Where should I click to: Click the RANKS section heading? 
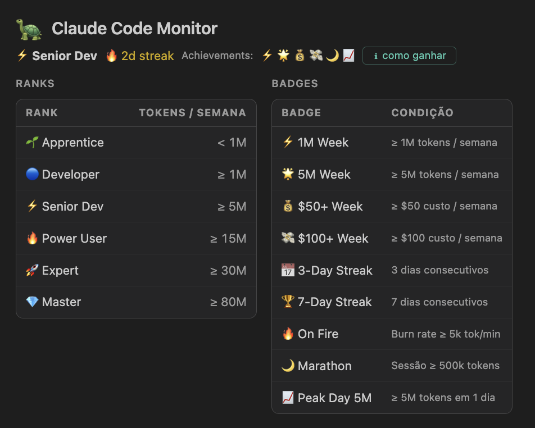click(35, 84)
